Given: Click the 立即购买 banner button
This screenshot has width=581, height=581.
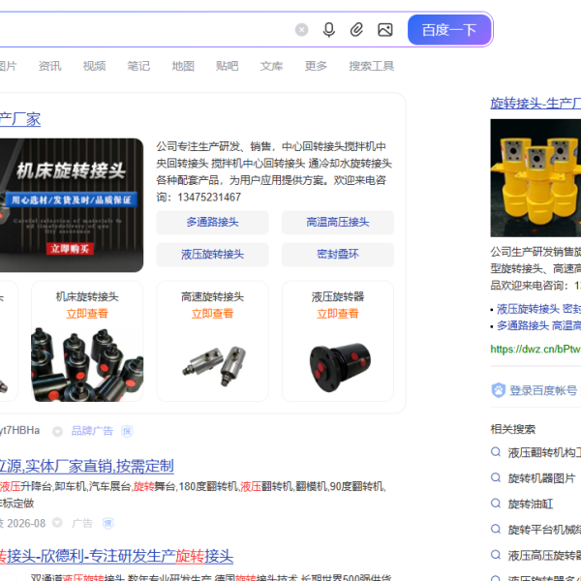Looking at the screenshot, I should pyautogui.click(x=70, y=249).
